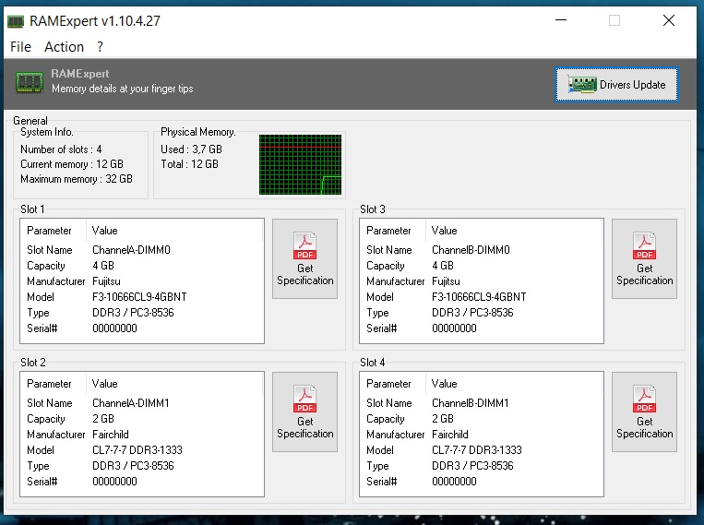Select Slot 4 Manufacturer row
This screenshot has height=525, width=704.
(482, 435)
